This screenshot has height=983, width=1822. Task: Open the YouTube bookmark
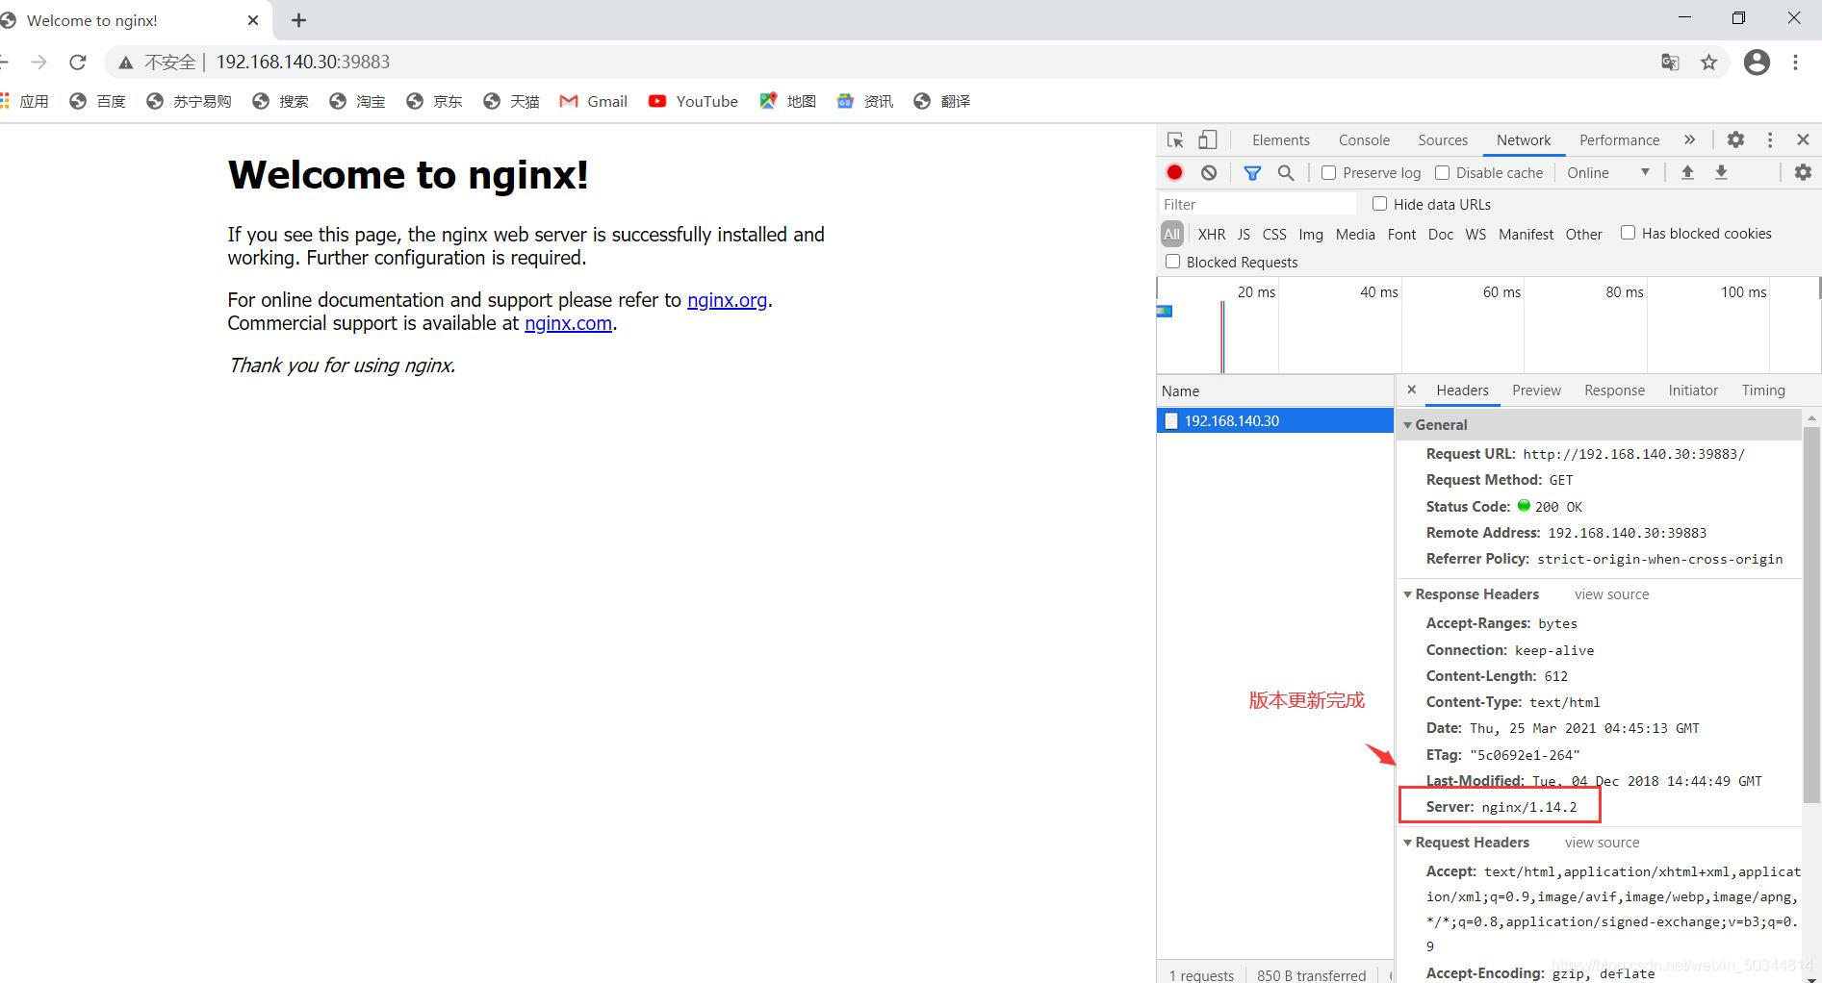693,101
